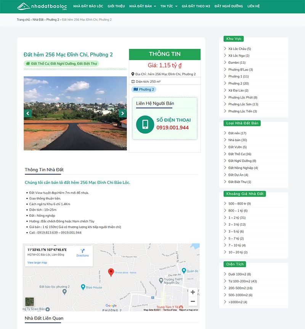Show next property photo with right arrow
305x329 pixels.
click(122, 113)
